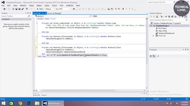Expand the Form1.vb tree node
This screenshot has width=190, height=106.
click(153, 36)
